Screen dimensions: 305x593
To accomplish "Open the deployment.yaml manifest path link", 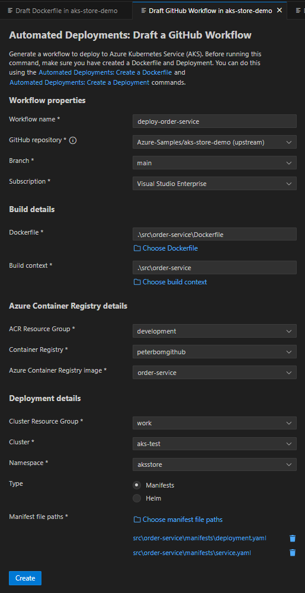I will pyautogui.click(x=200, y=538).
